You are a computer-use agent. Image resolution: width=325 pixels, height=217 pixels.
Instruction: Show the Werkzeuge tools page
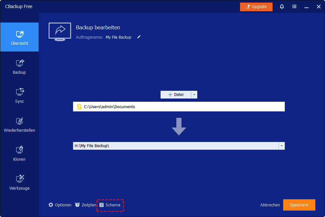(x=19, y=182)
